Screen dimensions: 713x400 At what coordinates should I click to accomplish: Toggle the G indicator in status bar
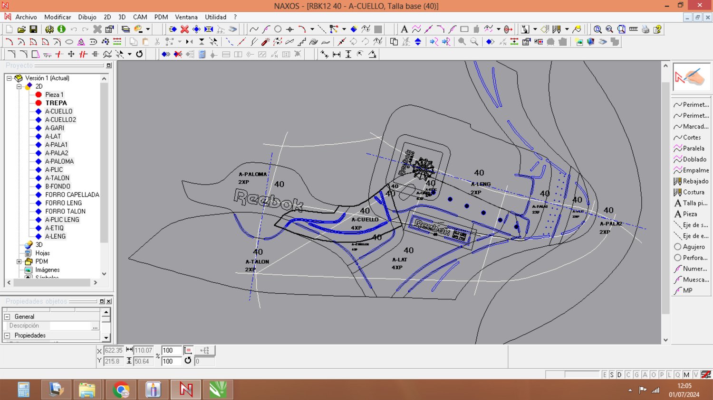point(636,375)
